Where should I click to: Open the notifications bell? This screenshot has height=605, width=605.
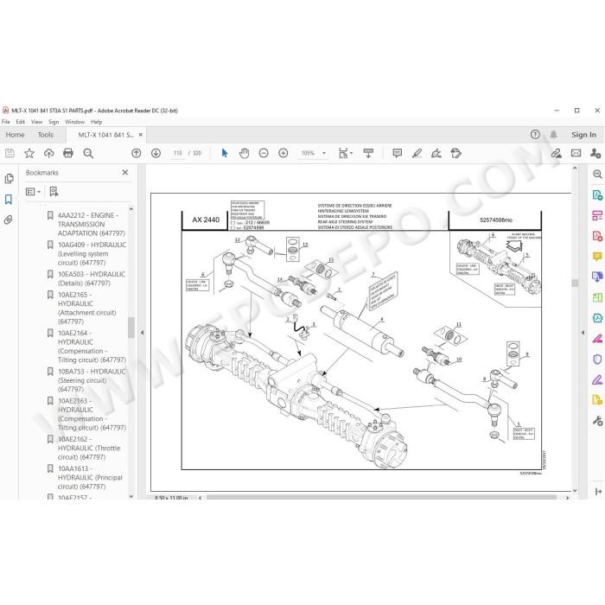click(x=553, y=134)
